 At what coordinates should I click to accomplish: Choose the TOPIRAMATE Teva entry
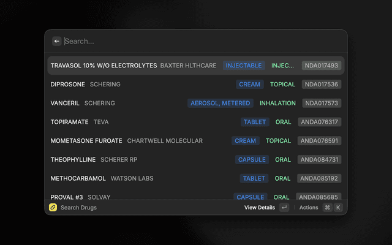80,122
